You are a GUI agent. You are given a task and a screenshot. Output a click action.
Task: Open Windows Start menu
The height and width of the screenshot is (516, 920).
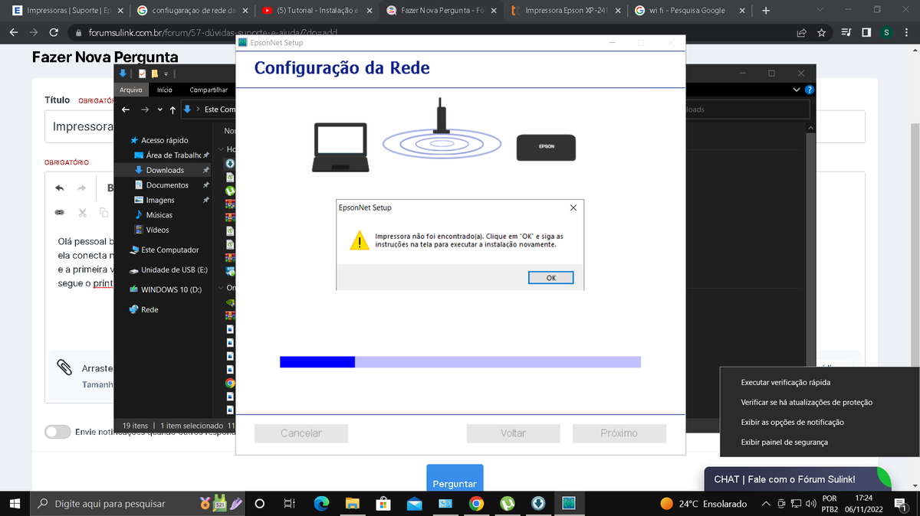tap(15, 504)
